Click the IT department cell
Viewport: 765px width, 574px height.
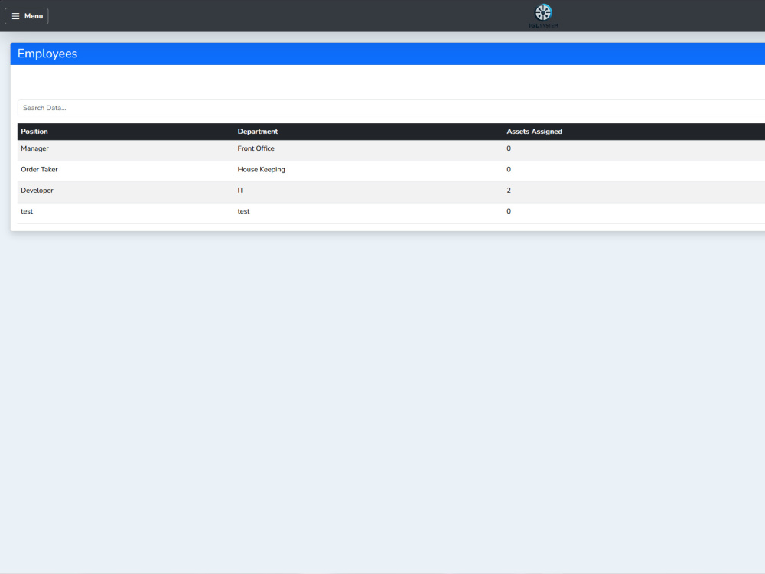pos(240,191)
